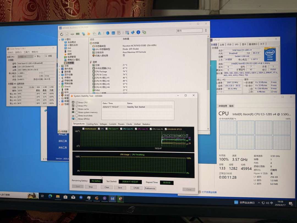Select 计算机名称 in the AIDA64 tree

[73, 45]
